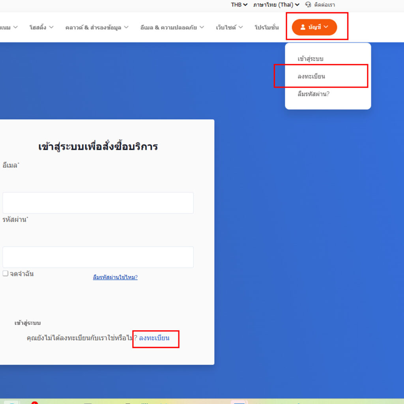The image size is (404, 404).
Task: Select ลืมรหัสผ่าน? from the account dropdown
Action: coord(313,94)
